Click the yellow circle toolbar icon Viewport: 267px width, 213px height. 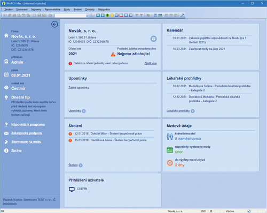[112, 16]
